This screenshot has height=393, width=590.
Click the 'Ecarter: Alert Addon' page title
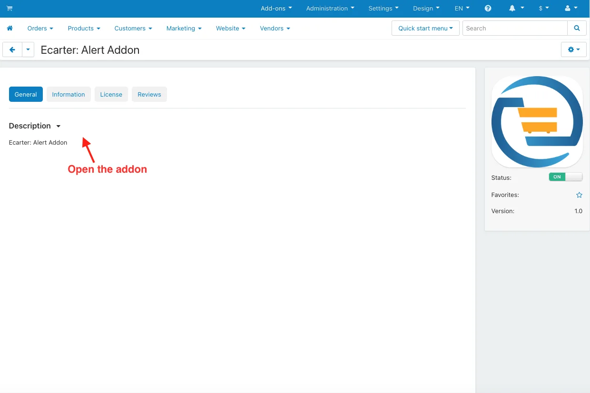[90, 50]
